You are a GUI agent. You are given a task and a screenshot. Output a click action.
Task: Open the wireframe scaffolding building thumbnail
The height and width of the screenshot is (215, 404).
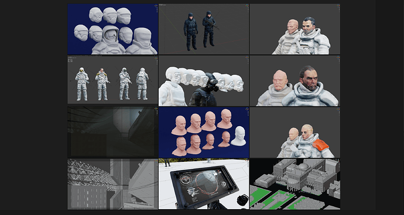click(x=113, y=184)
